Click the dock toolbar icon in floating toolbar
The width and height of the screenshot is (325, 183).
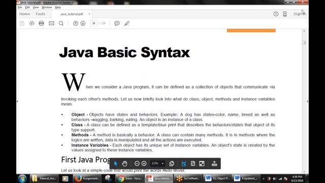click(214, 164)
